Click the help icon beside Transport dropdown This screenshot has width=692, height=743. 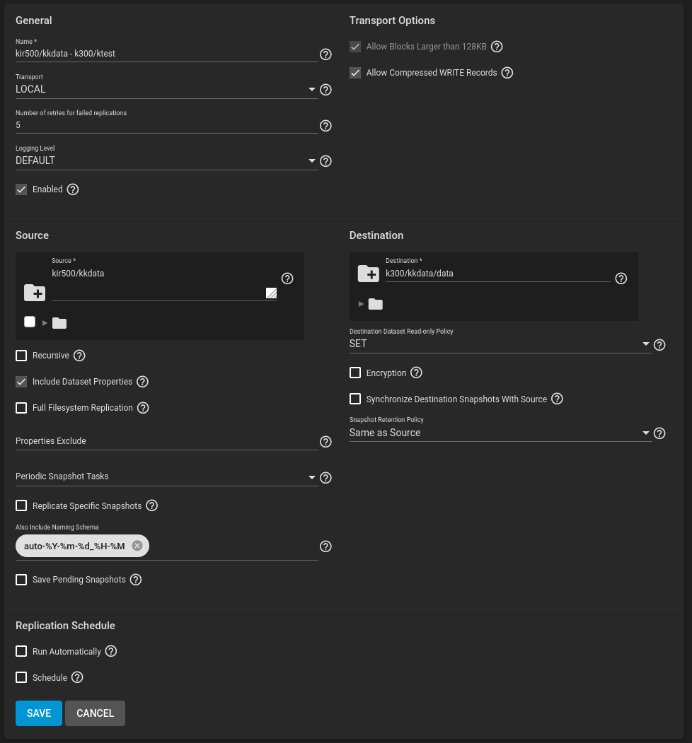325,90
